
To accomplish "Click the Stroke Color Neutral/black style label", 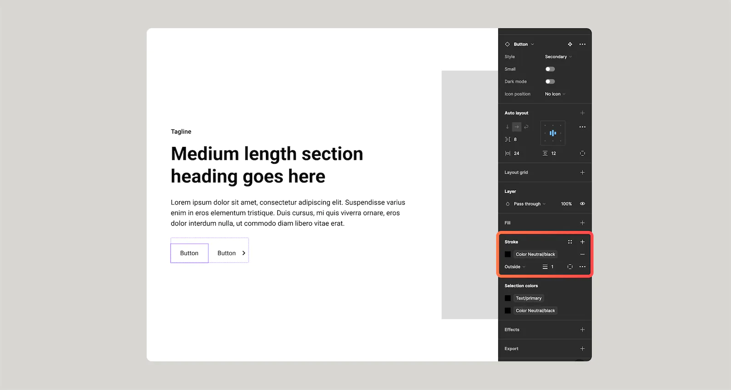I will coord(535,255).
